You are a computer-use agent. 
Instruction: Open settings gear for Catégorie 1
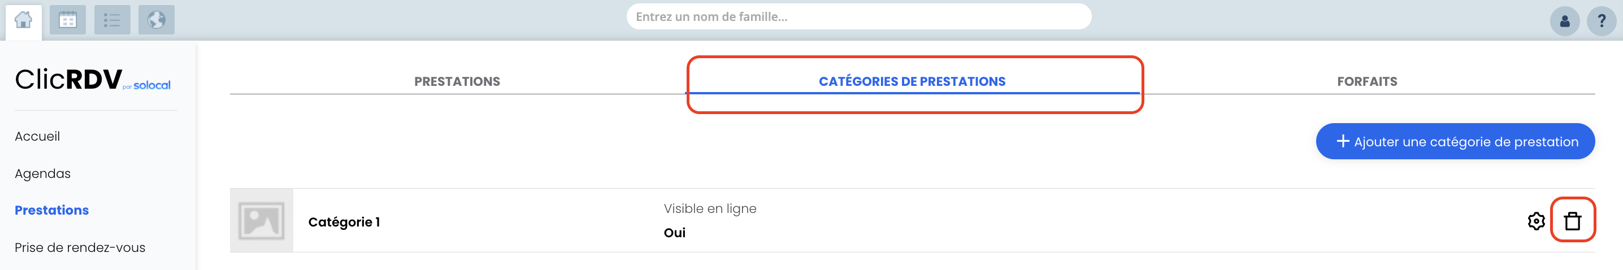(x=1536, y=221)
